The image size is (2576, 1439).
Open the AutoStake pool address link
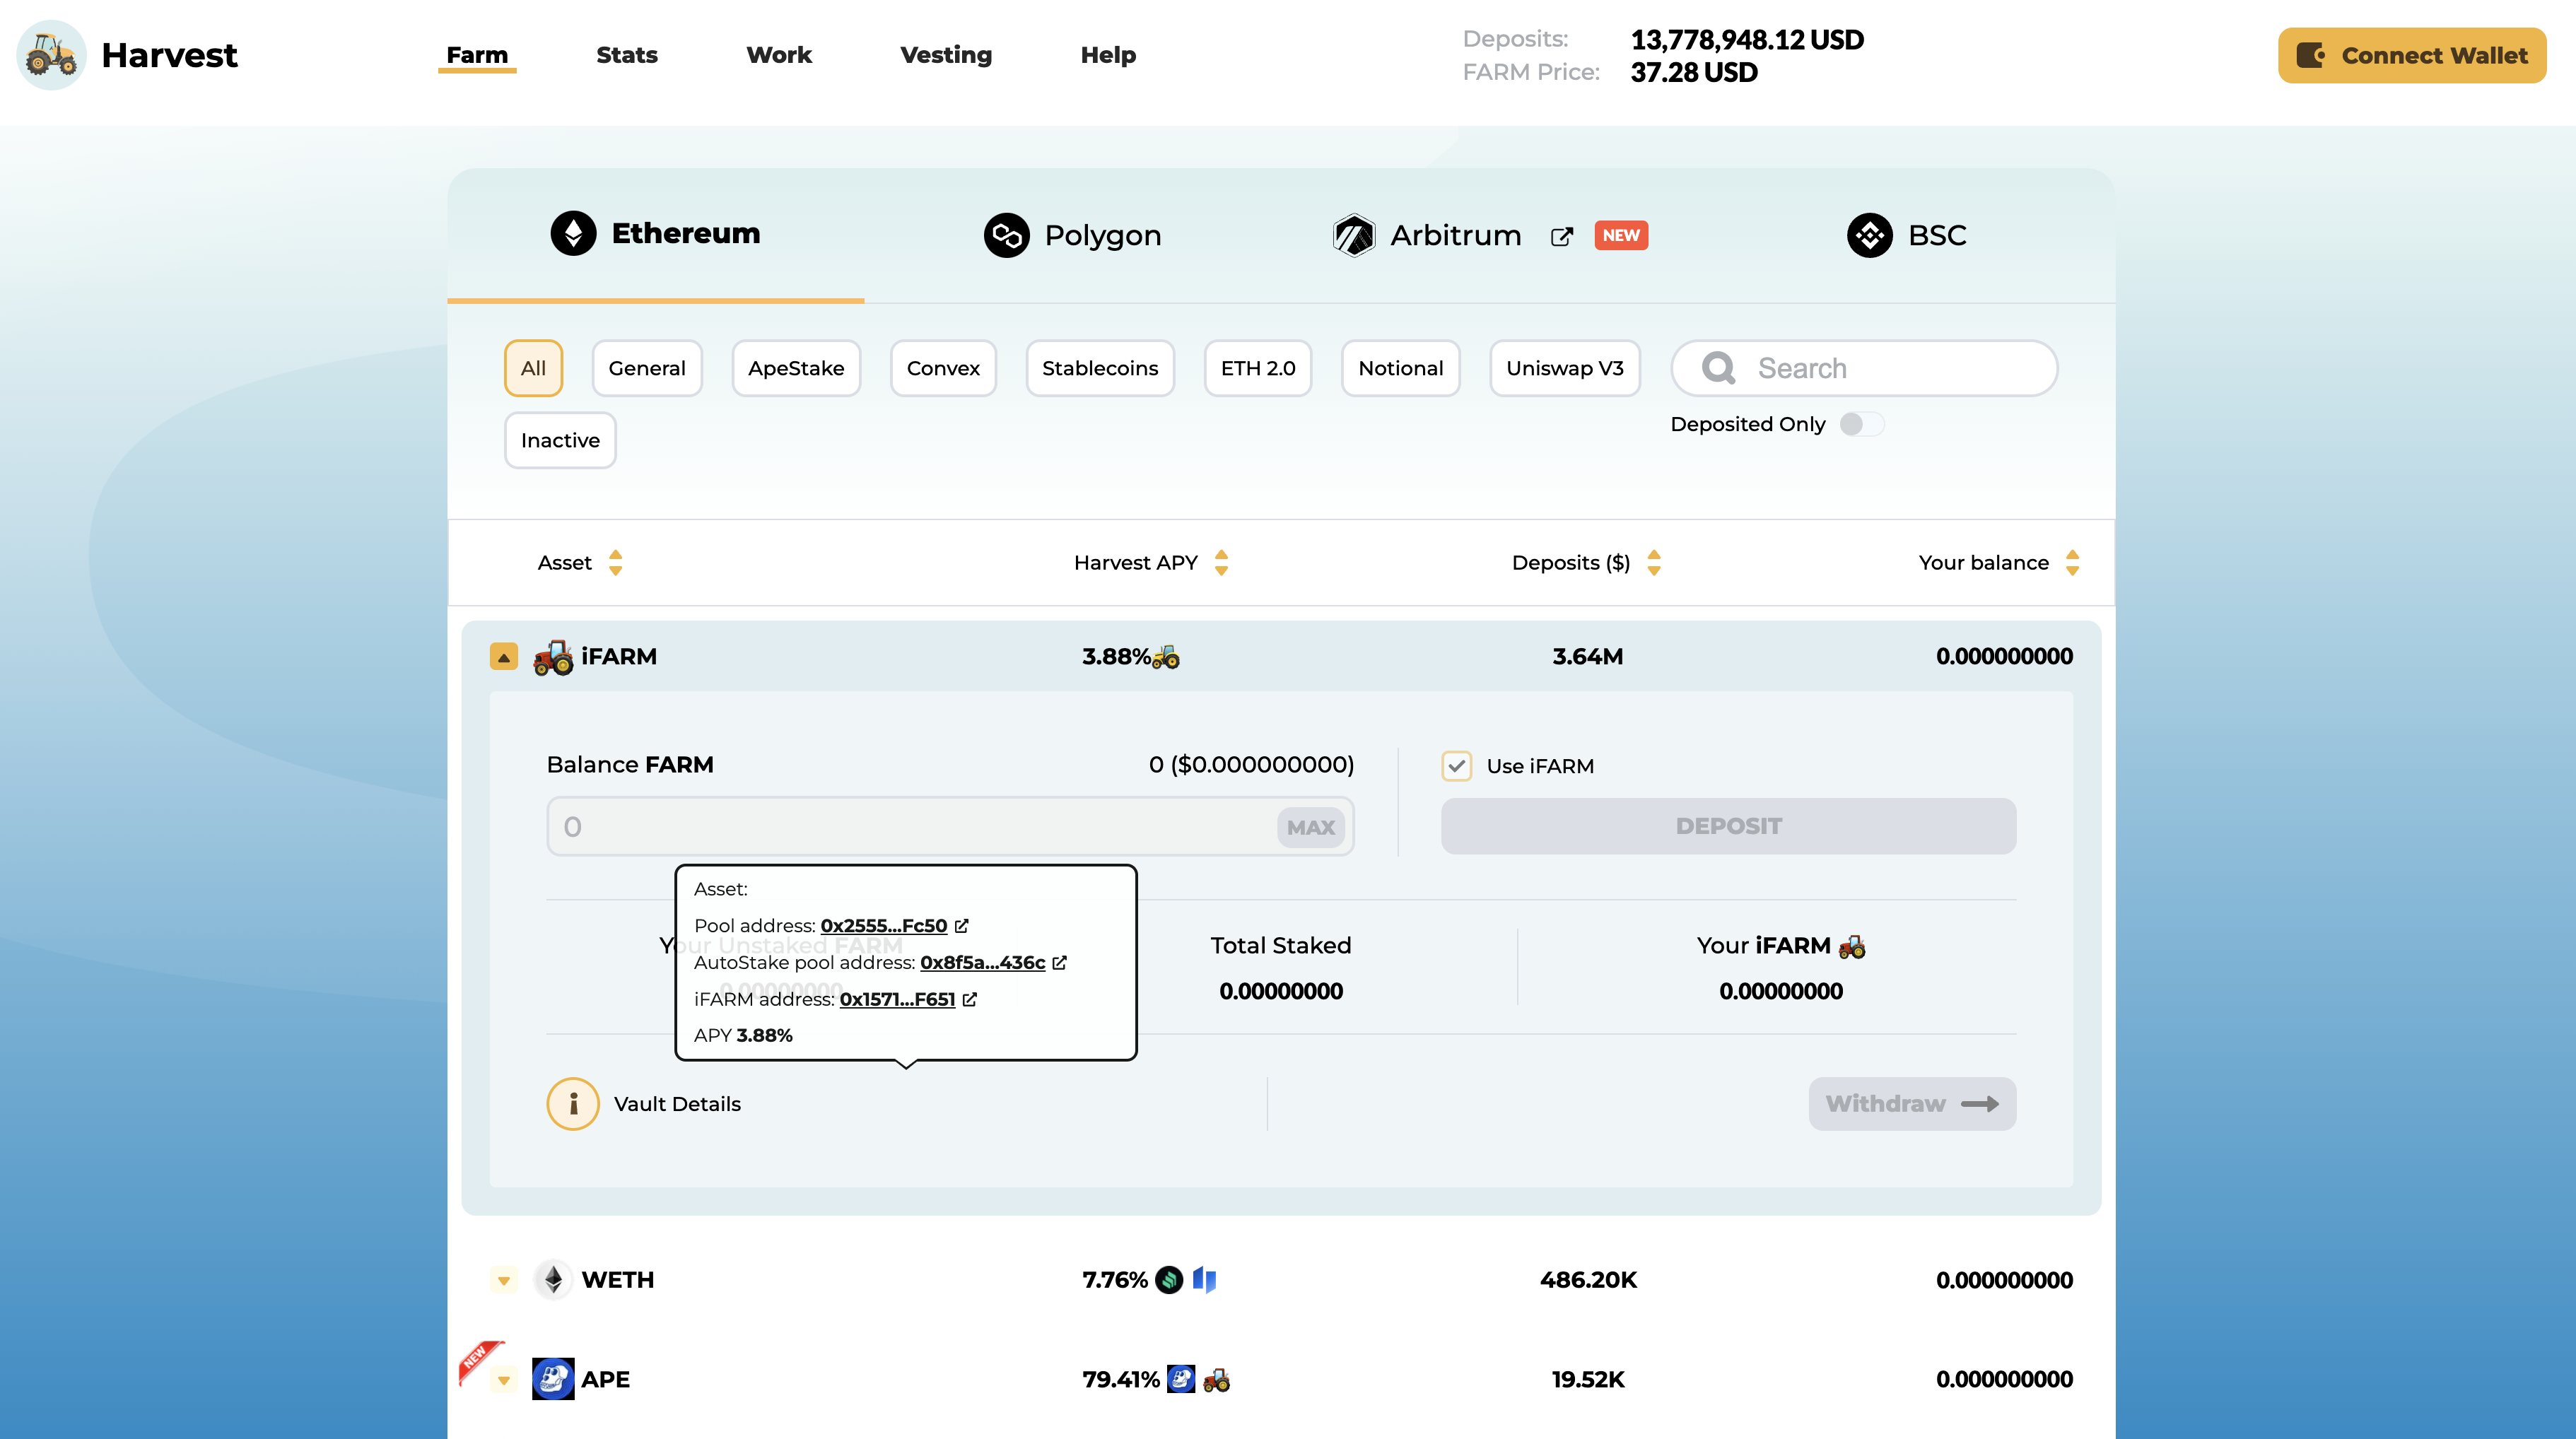[982, 962]
